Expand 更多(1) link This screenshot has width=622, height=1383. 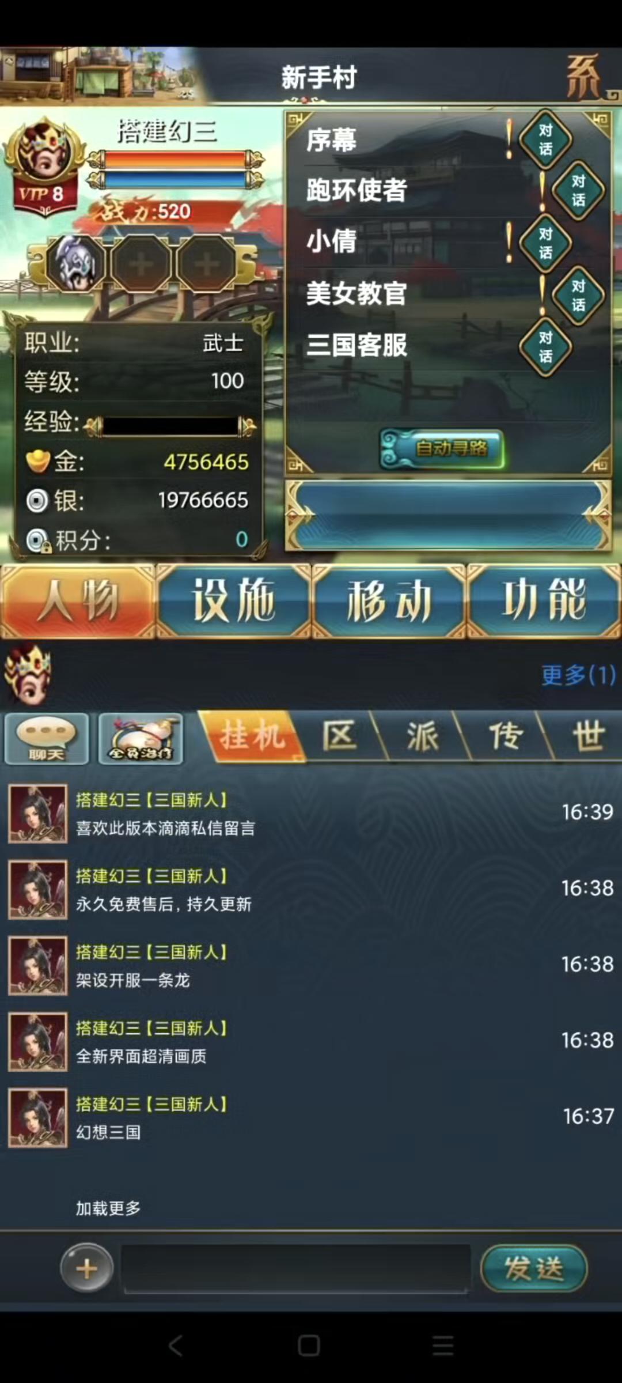tap(578, 675)
